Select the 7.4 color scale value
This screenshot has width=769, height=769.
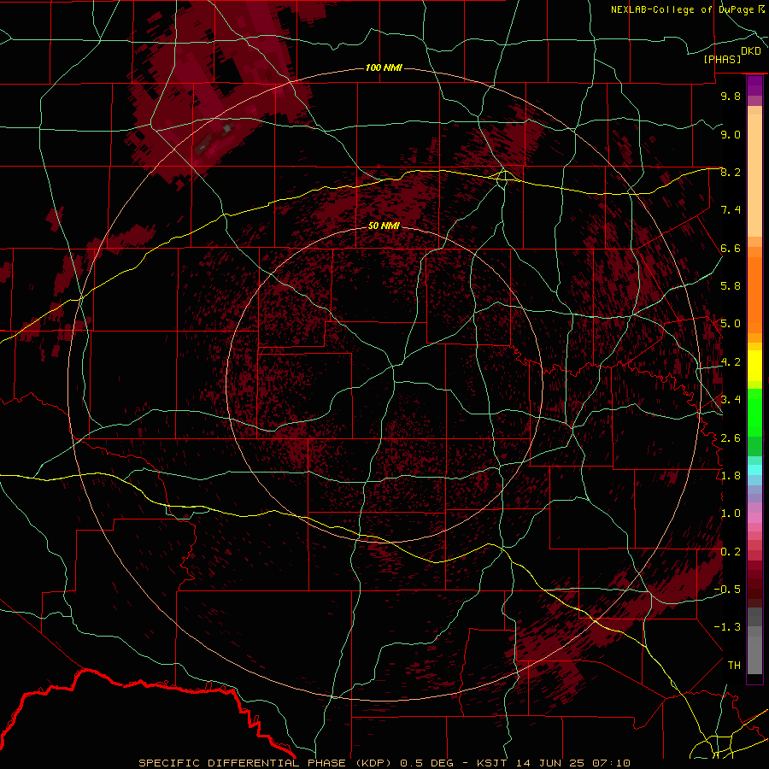point(731,210)
